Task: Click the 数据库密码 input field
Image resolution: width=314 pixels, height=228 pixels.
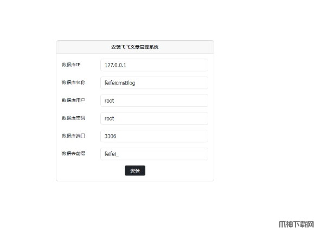Action: click(154, 118)
